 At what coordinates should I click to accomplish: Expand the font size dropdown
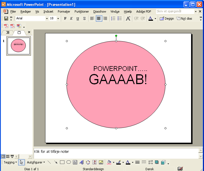[58, 19]
